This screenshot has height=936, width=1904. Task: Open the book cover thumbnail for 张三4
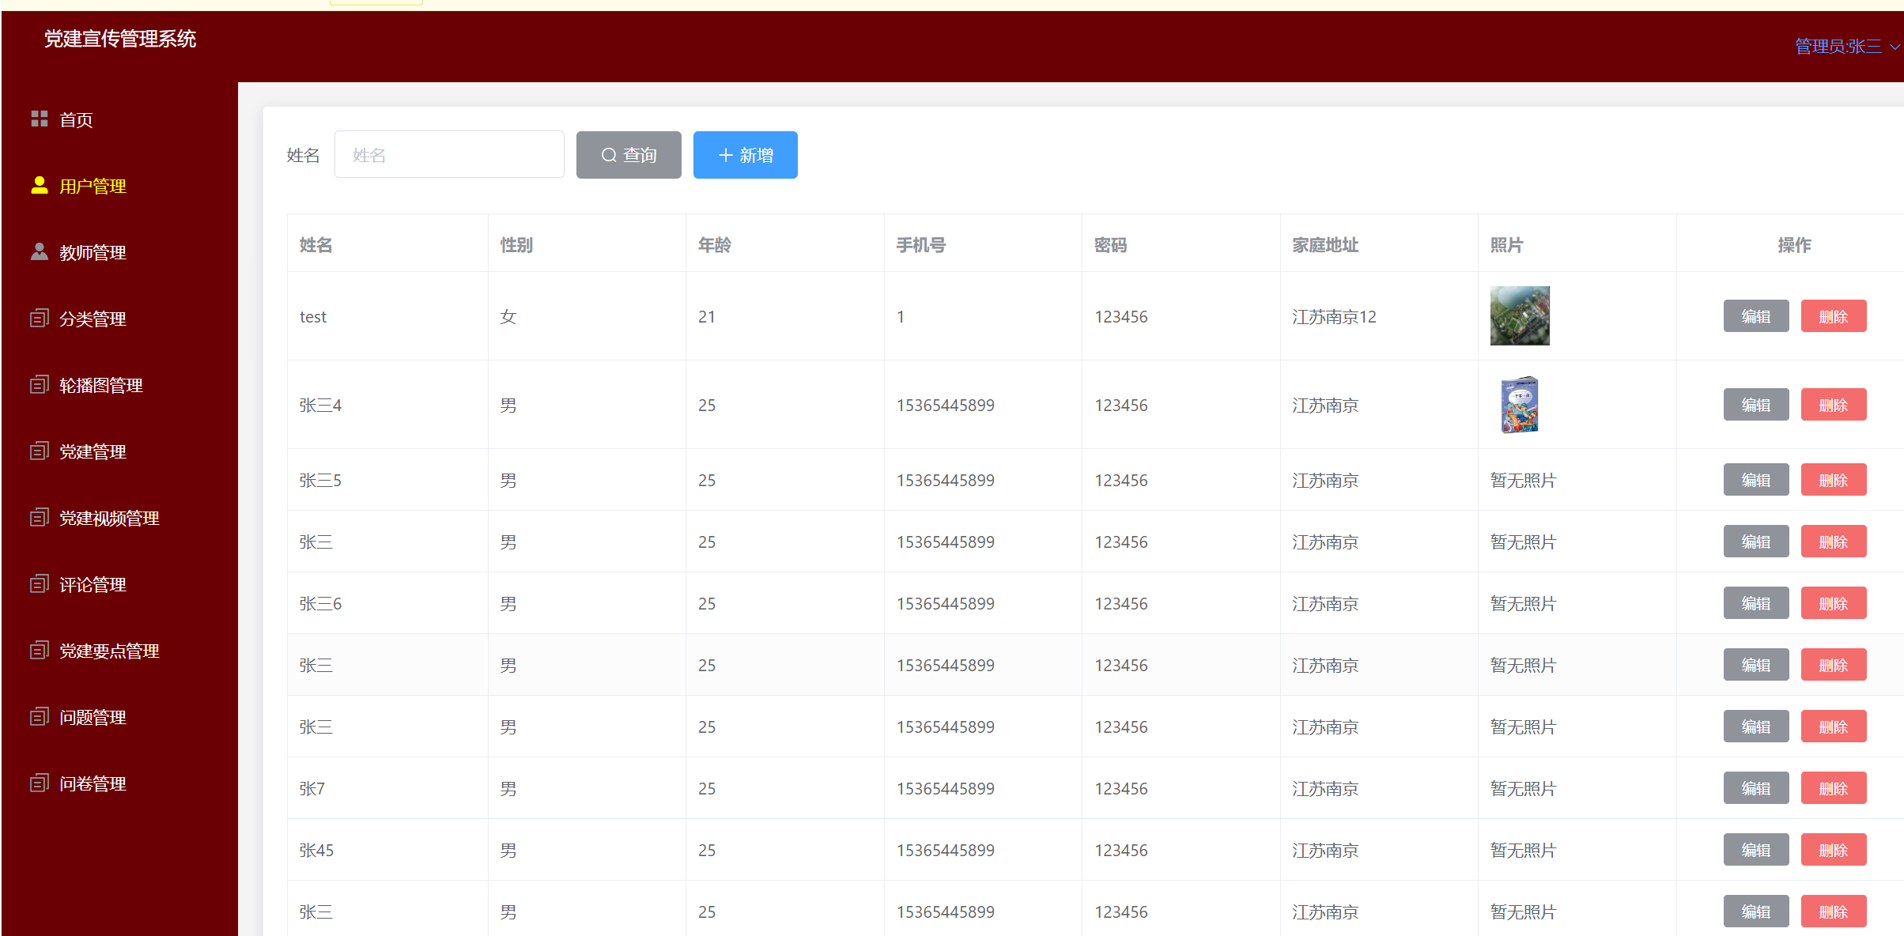tap(1519, 405)
